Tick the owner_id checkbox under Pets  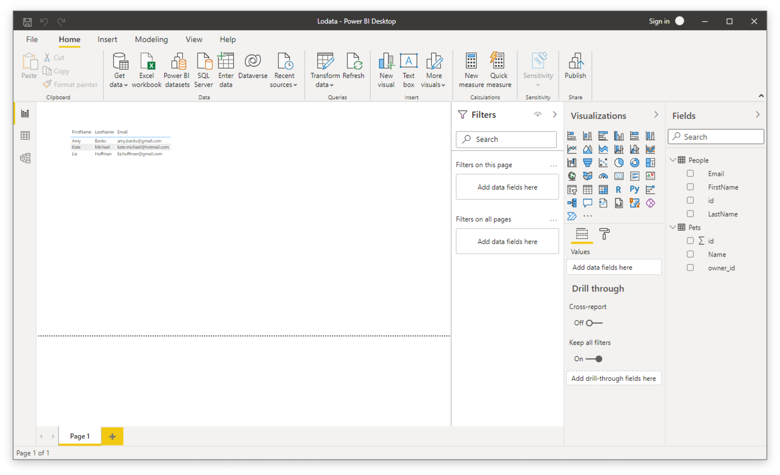[x=690, y=268]
